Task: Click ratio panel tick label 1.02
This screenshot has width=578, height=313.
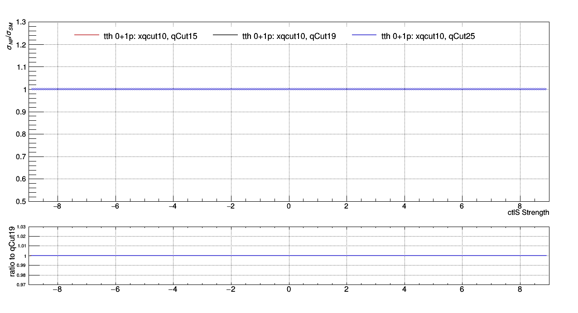Action: click(x=22, y=236)
